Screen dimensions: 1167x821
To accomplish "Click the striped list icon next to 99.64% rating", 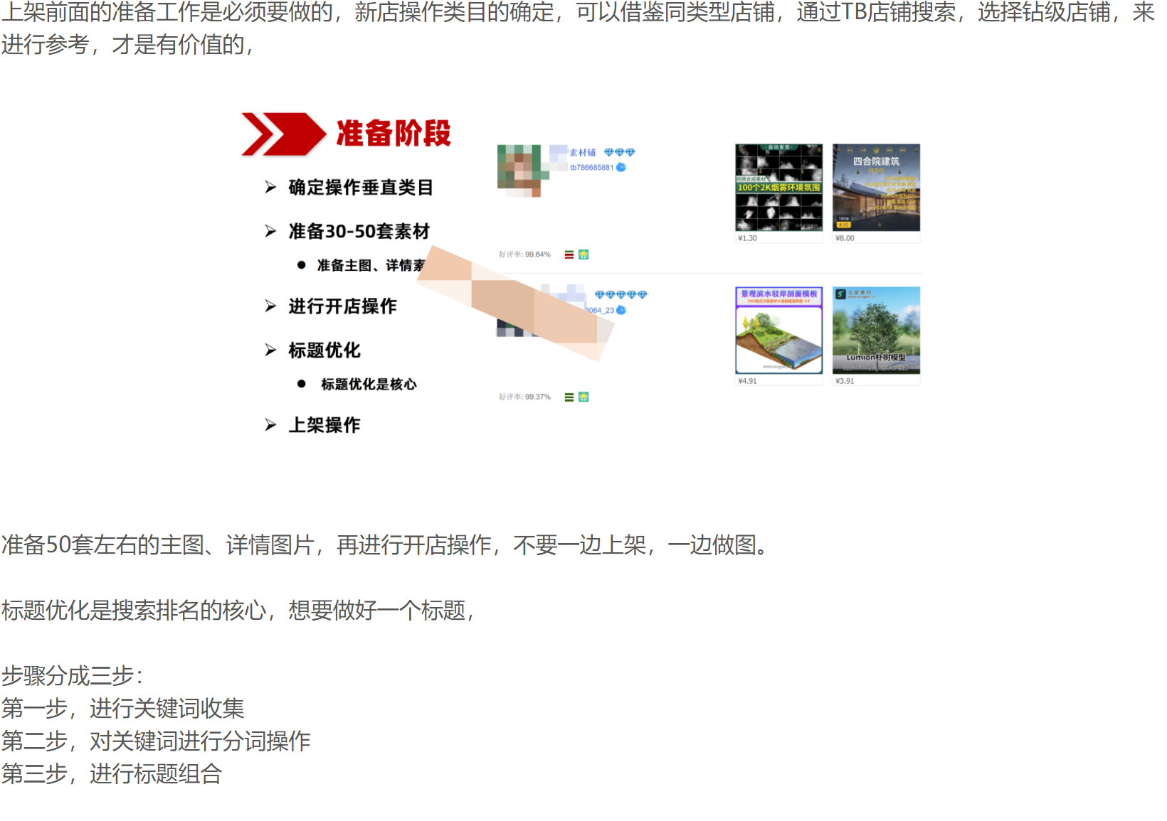I will pyautogui.click(x=569, y=254).
